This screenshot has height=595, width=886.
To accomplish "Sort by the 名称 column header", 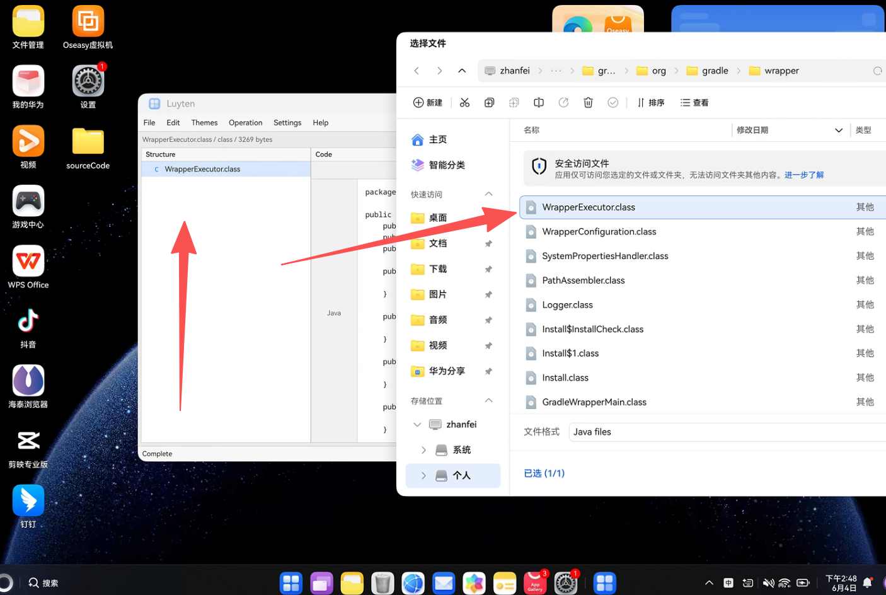I will point(531,130).
